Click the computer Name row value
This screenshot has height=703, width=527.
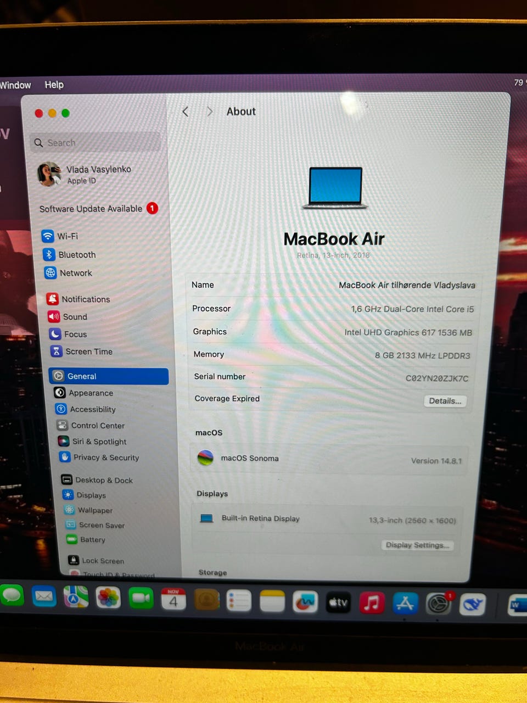pyautogui.click(x=407, y=285)
